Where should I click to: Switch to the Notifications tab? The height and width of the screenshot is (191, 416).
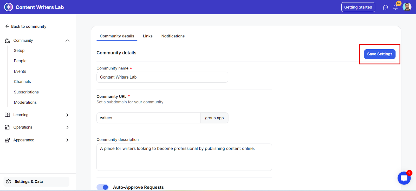[173, 36]
